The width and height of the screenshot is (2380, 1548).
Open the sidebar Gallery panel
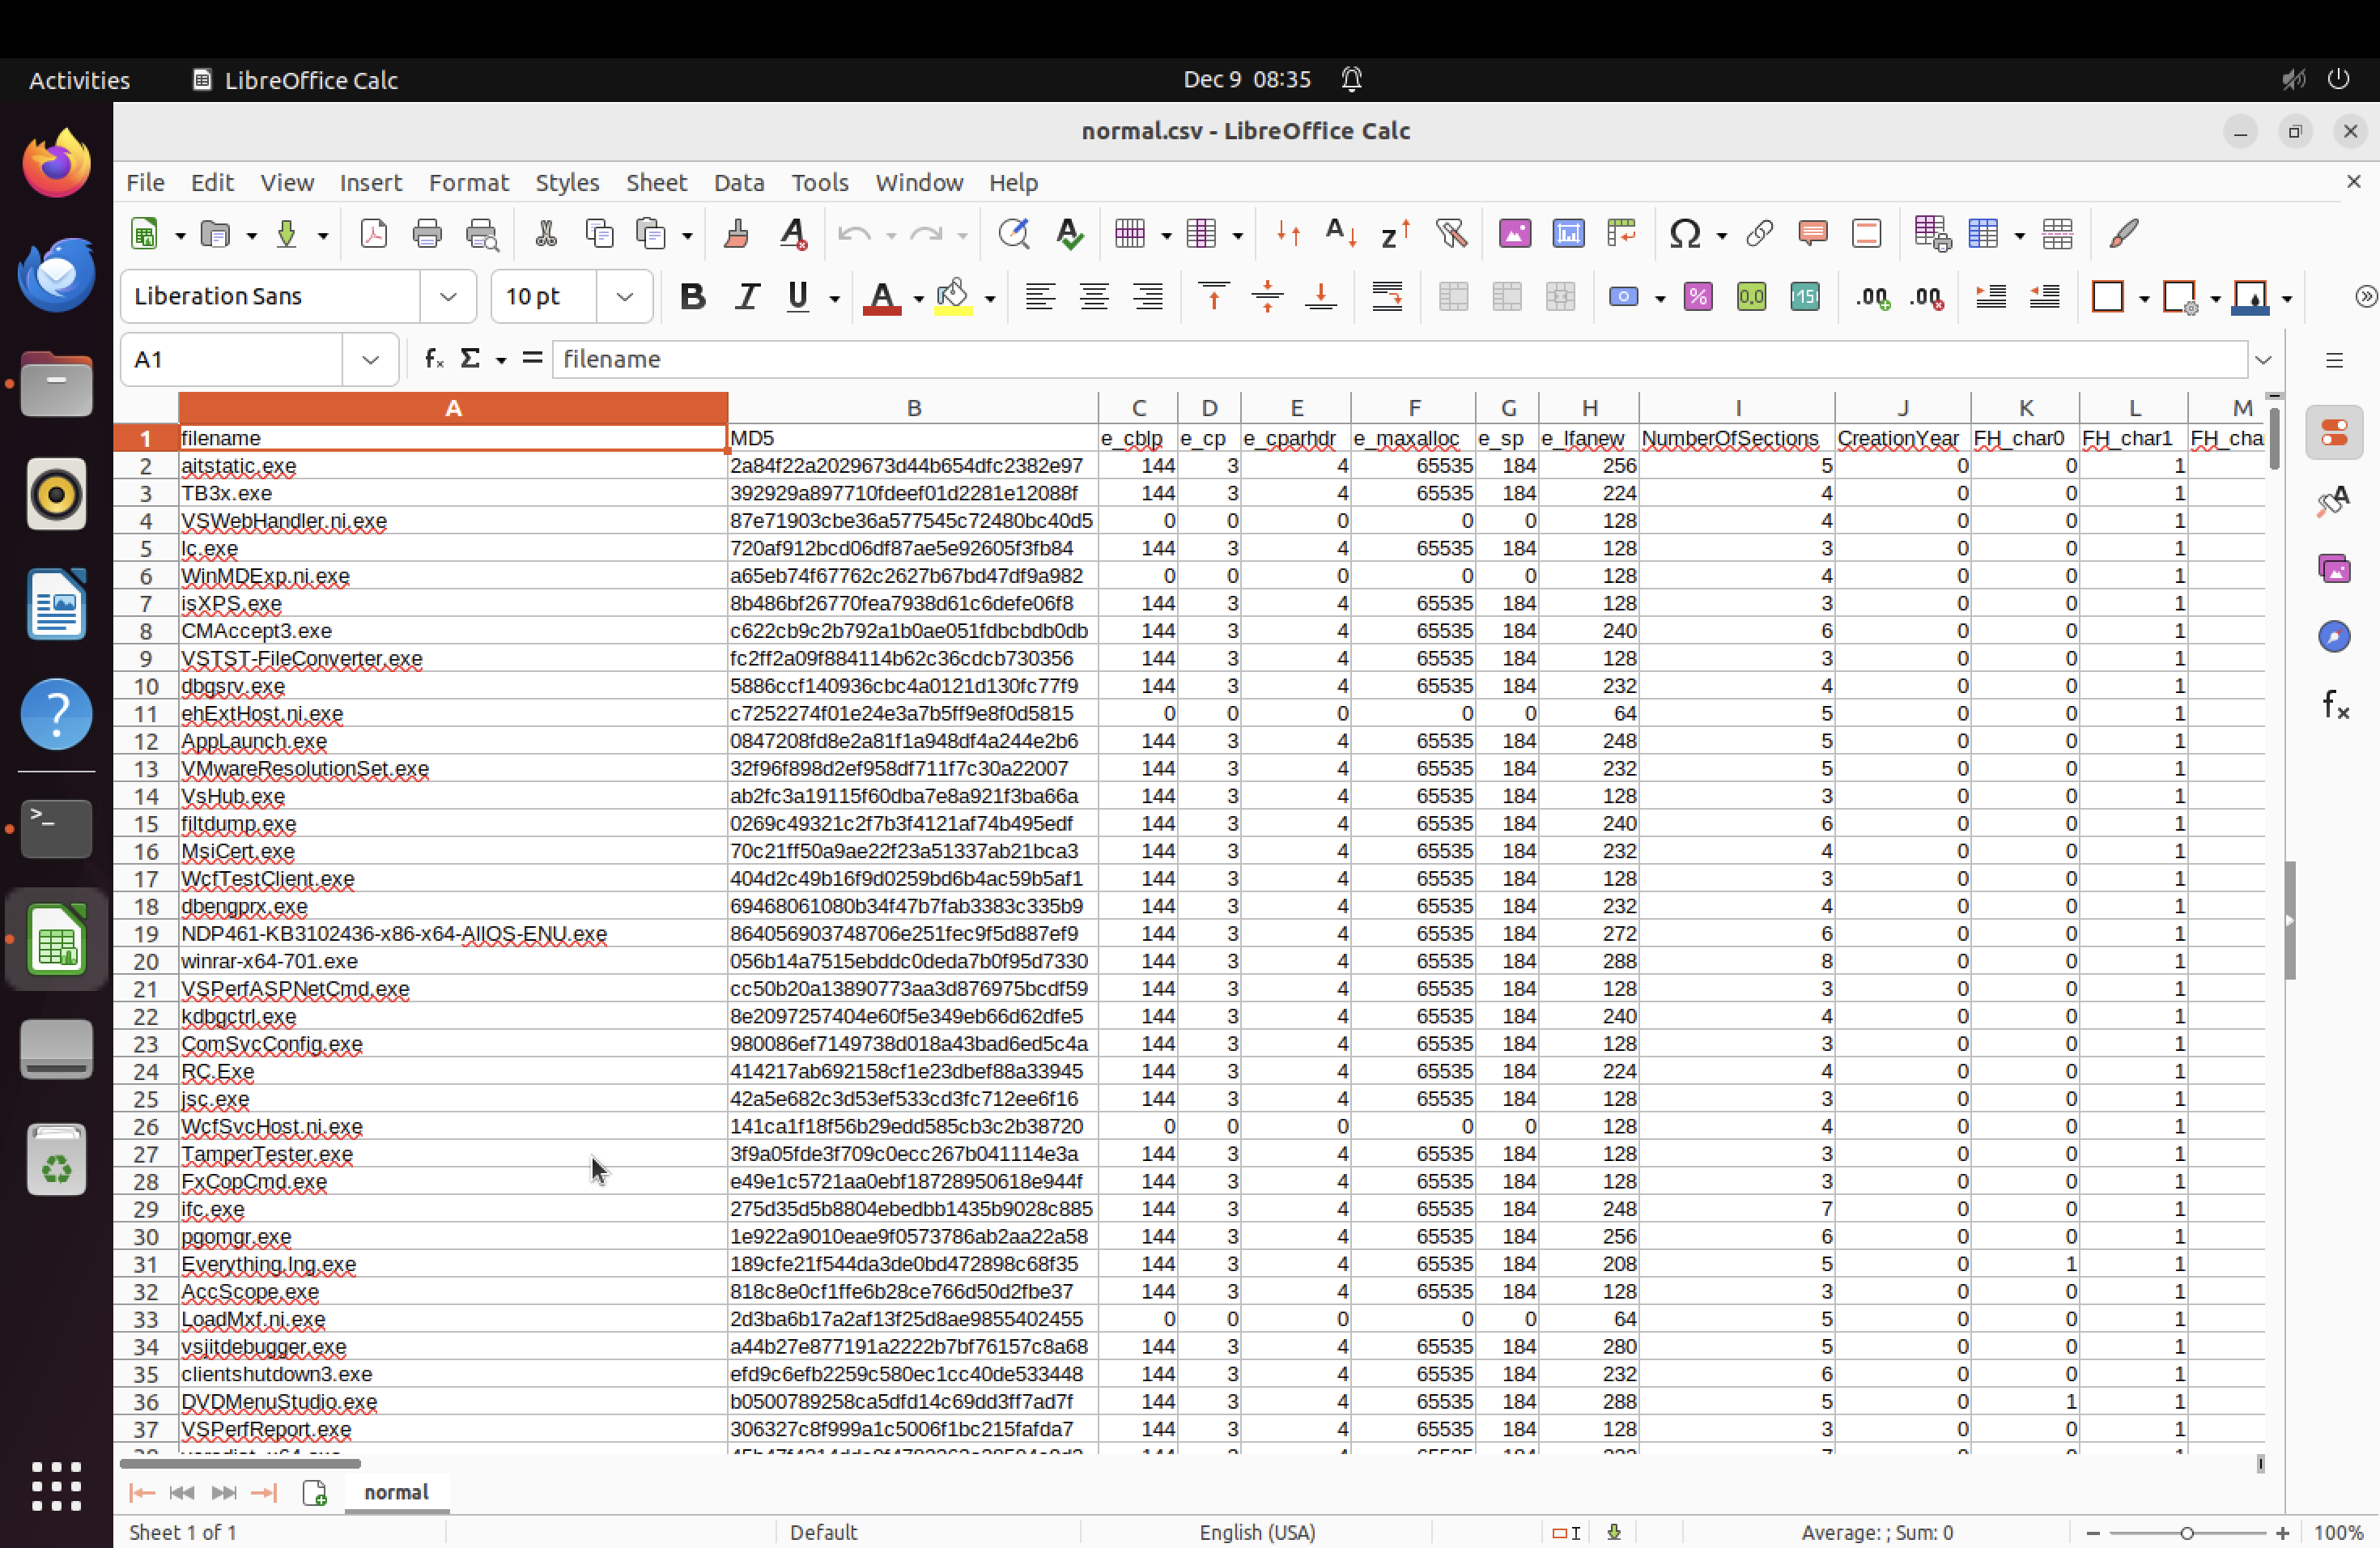[x=2334, y=569]
